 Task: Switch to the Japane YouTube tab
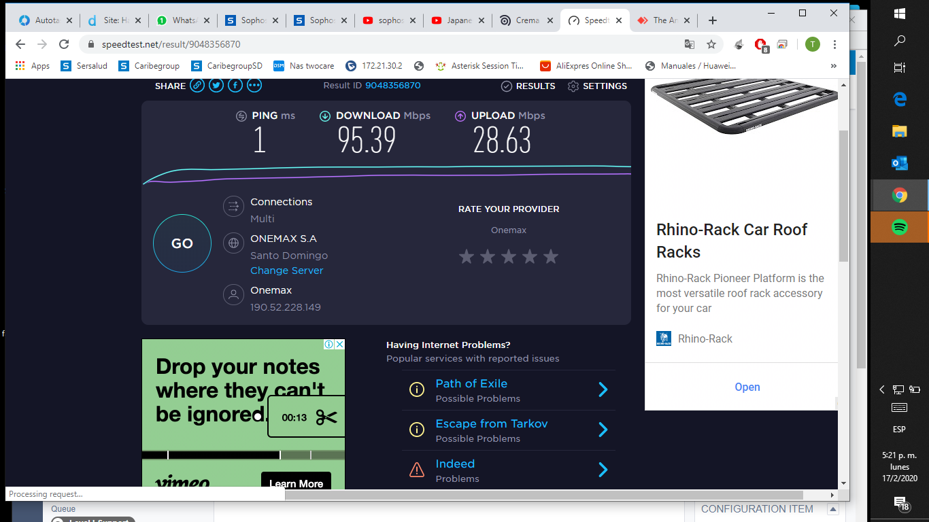click(x=458, y=20)
